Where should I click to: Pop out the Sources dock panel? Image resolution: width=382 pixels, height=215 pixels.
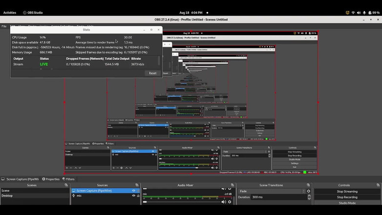pyautogui.click(x=137, y=185)
